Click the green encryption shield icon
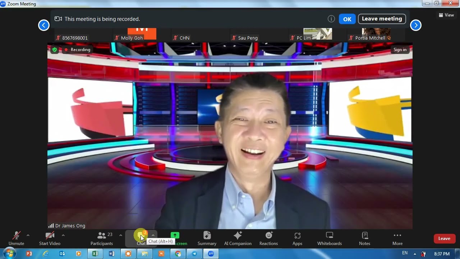The height and width of the screenshot is (259, 460). pyautogui.click(x=55, y=50)
